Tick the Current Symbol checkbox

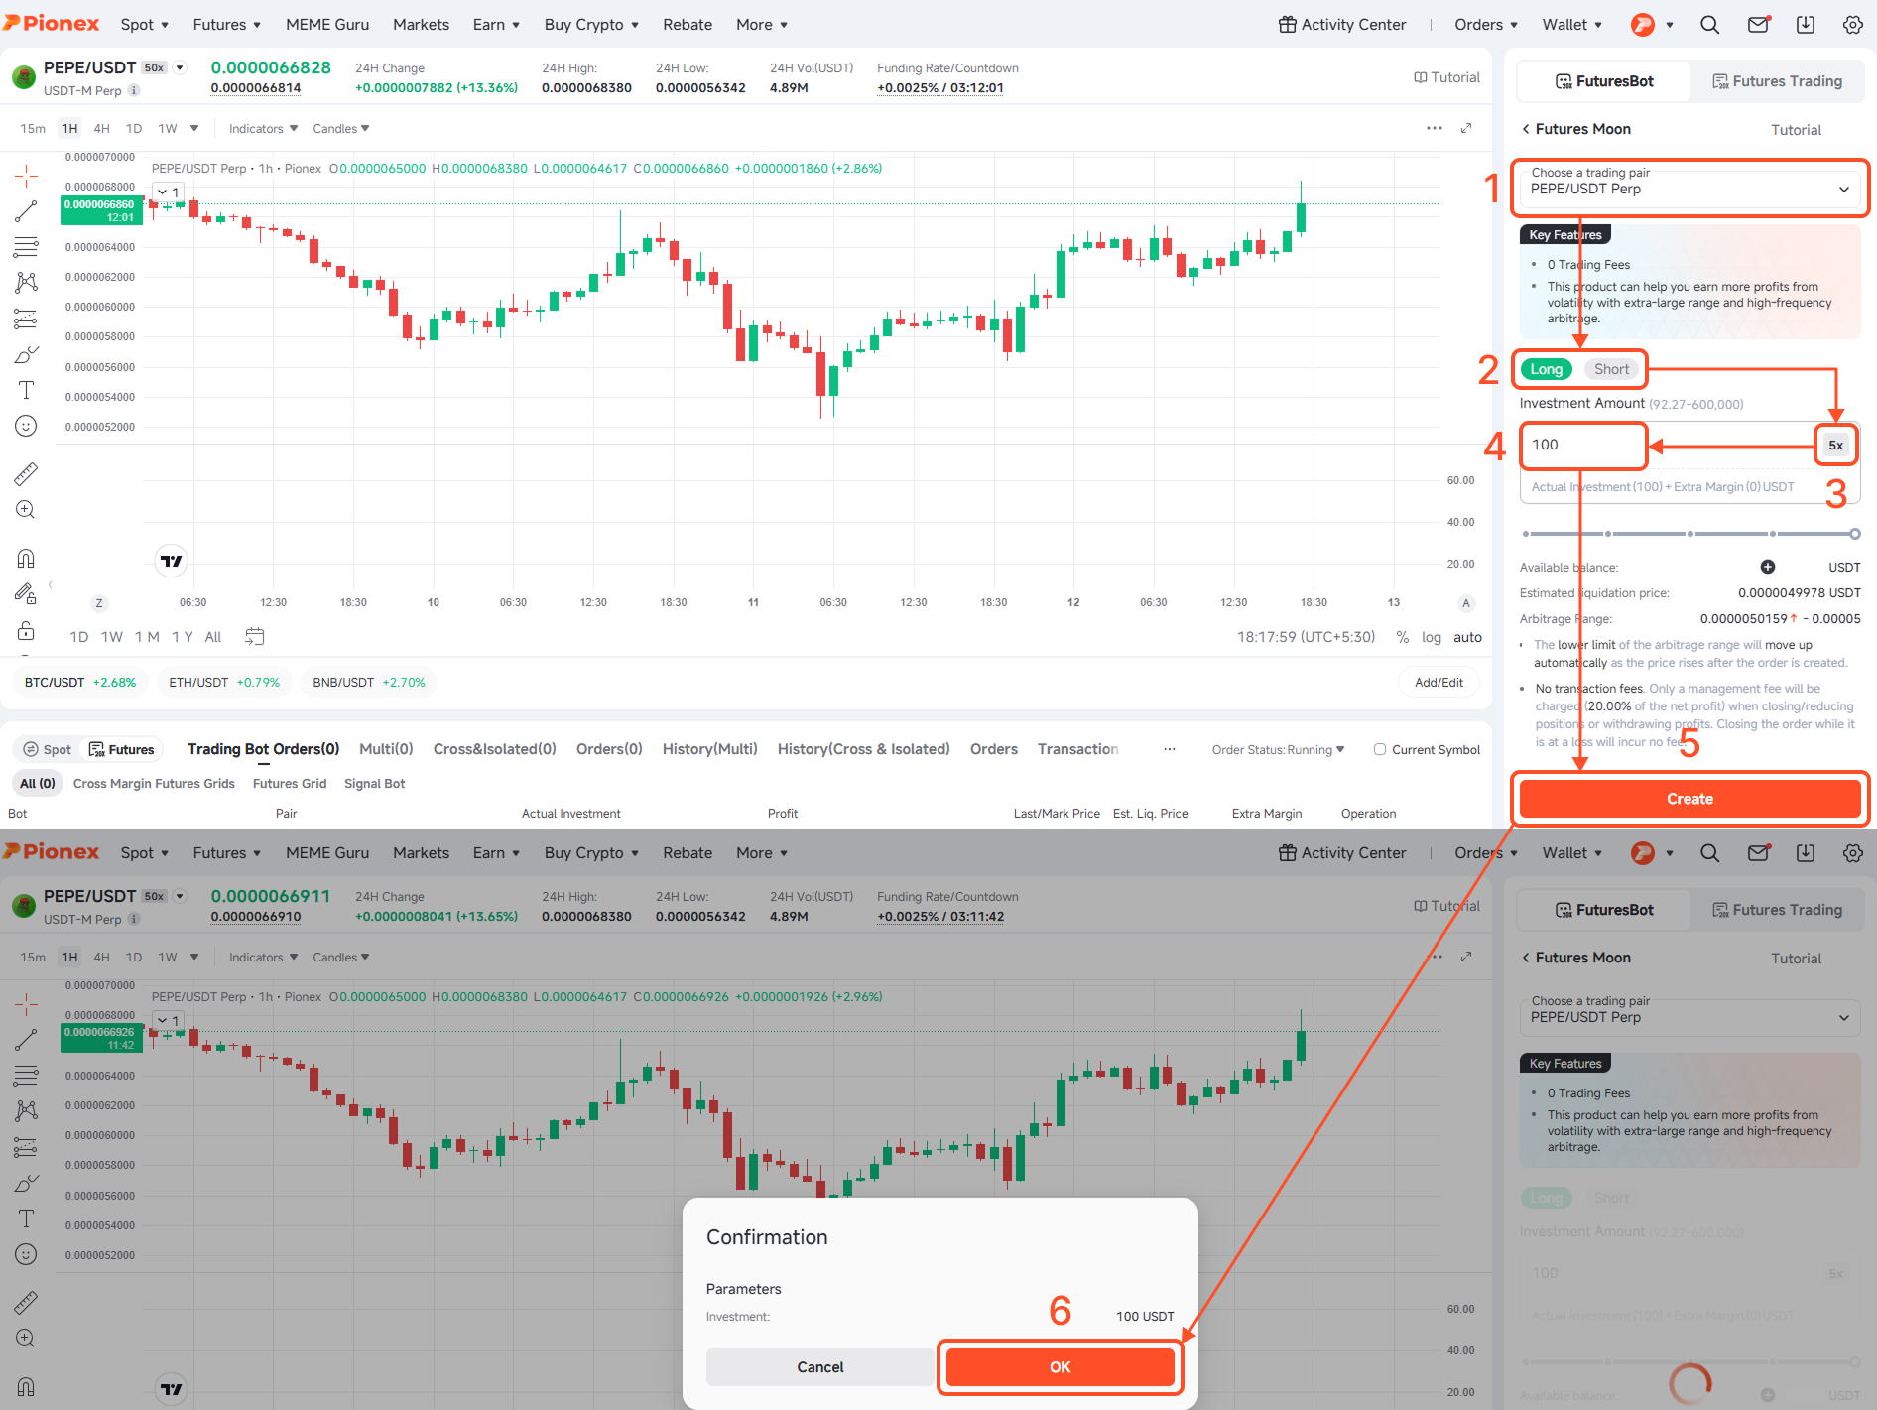coord(1380,749)
